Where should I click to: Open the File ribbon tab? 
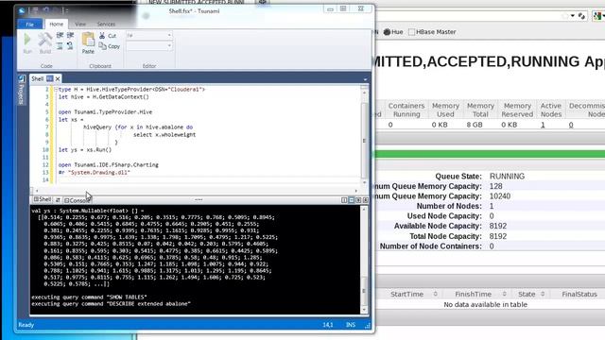pos(29,25)
